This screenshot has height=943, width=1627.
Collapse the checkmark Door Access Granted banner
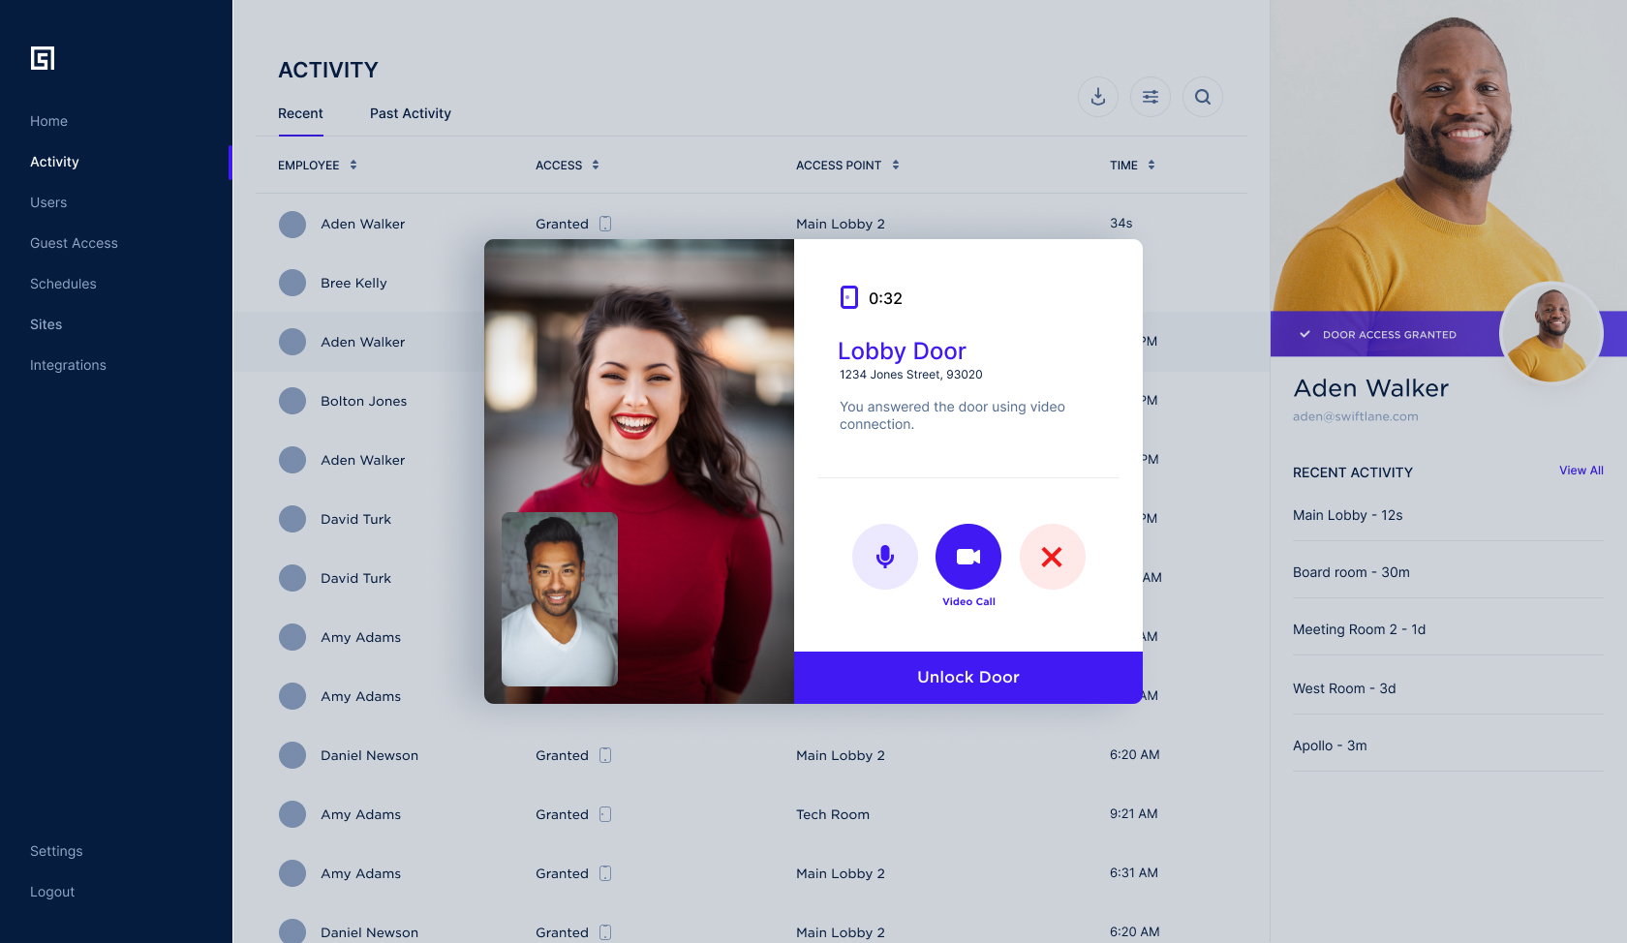click(x=1305, y=334)
